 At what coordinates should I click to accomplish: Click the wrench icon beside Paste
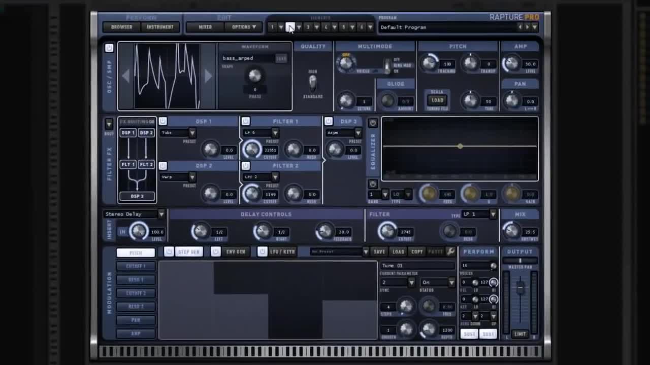(450, 251)
